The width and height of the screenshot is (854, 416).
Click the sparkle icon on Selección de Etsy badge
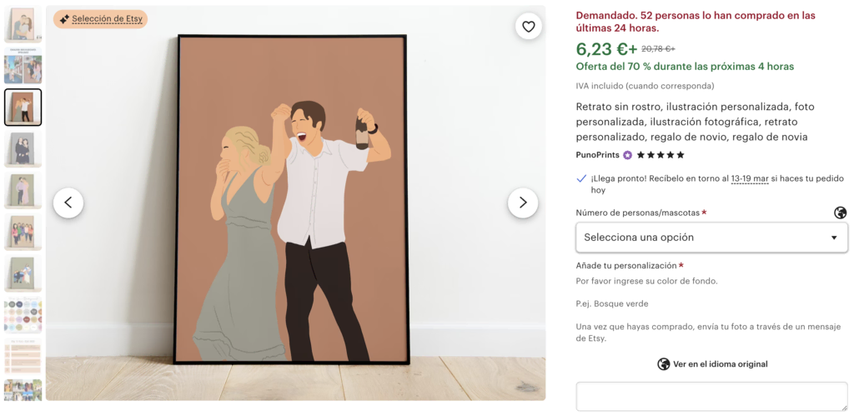point(63,19)
